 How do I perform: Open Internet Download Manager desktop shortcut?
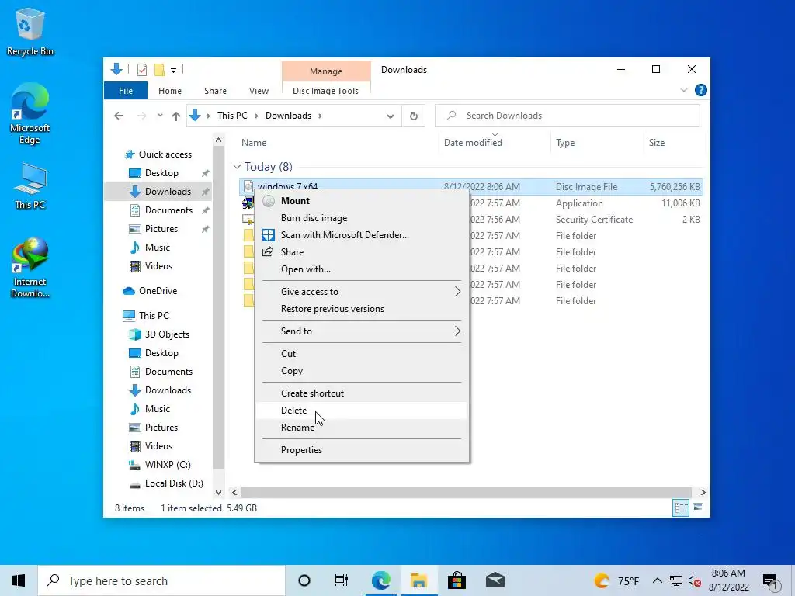click(30, 267)
